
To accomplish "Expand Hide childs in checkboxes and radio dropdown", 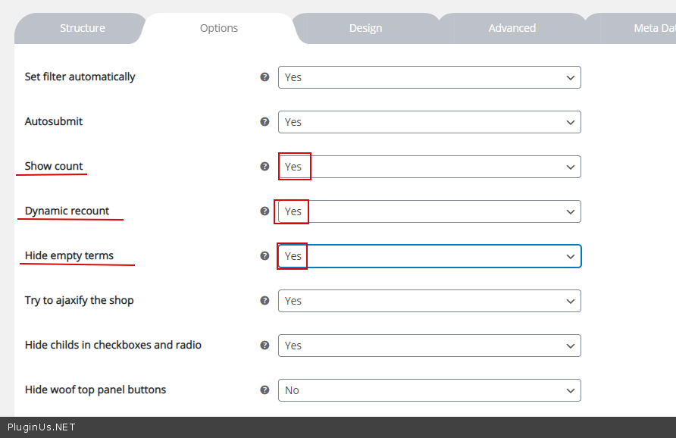I will 429,346.
